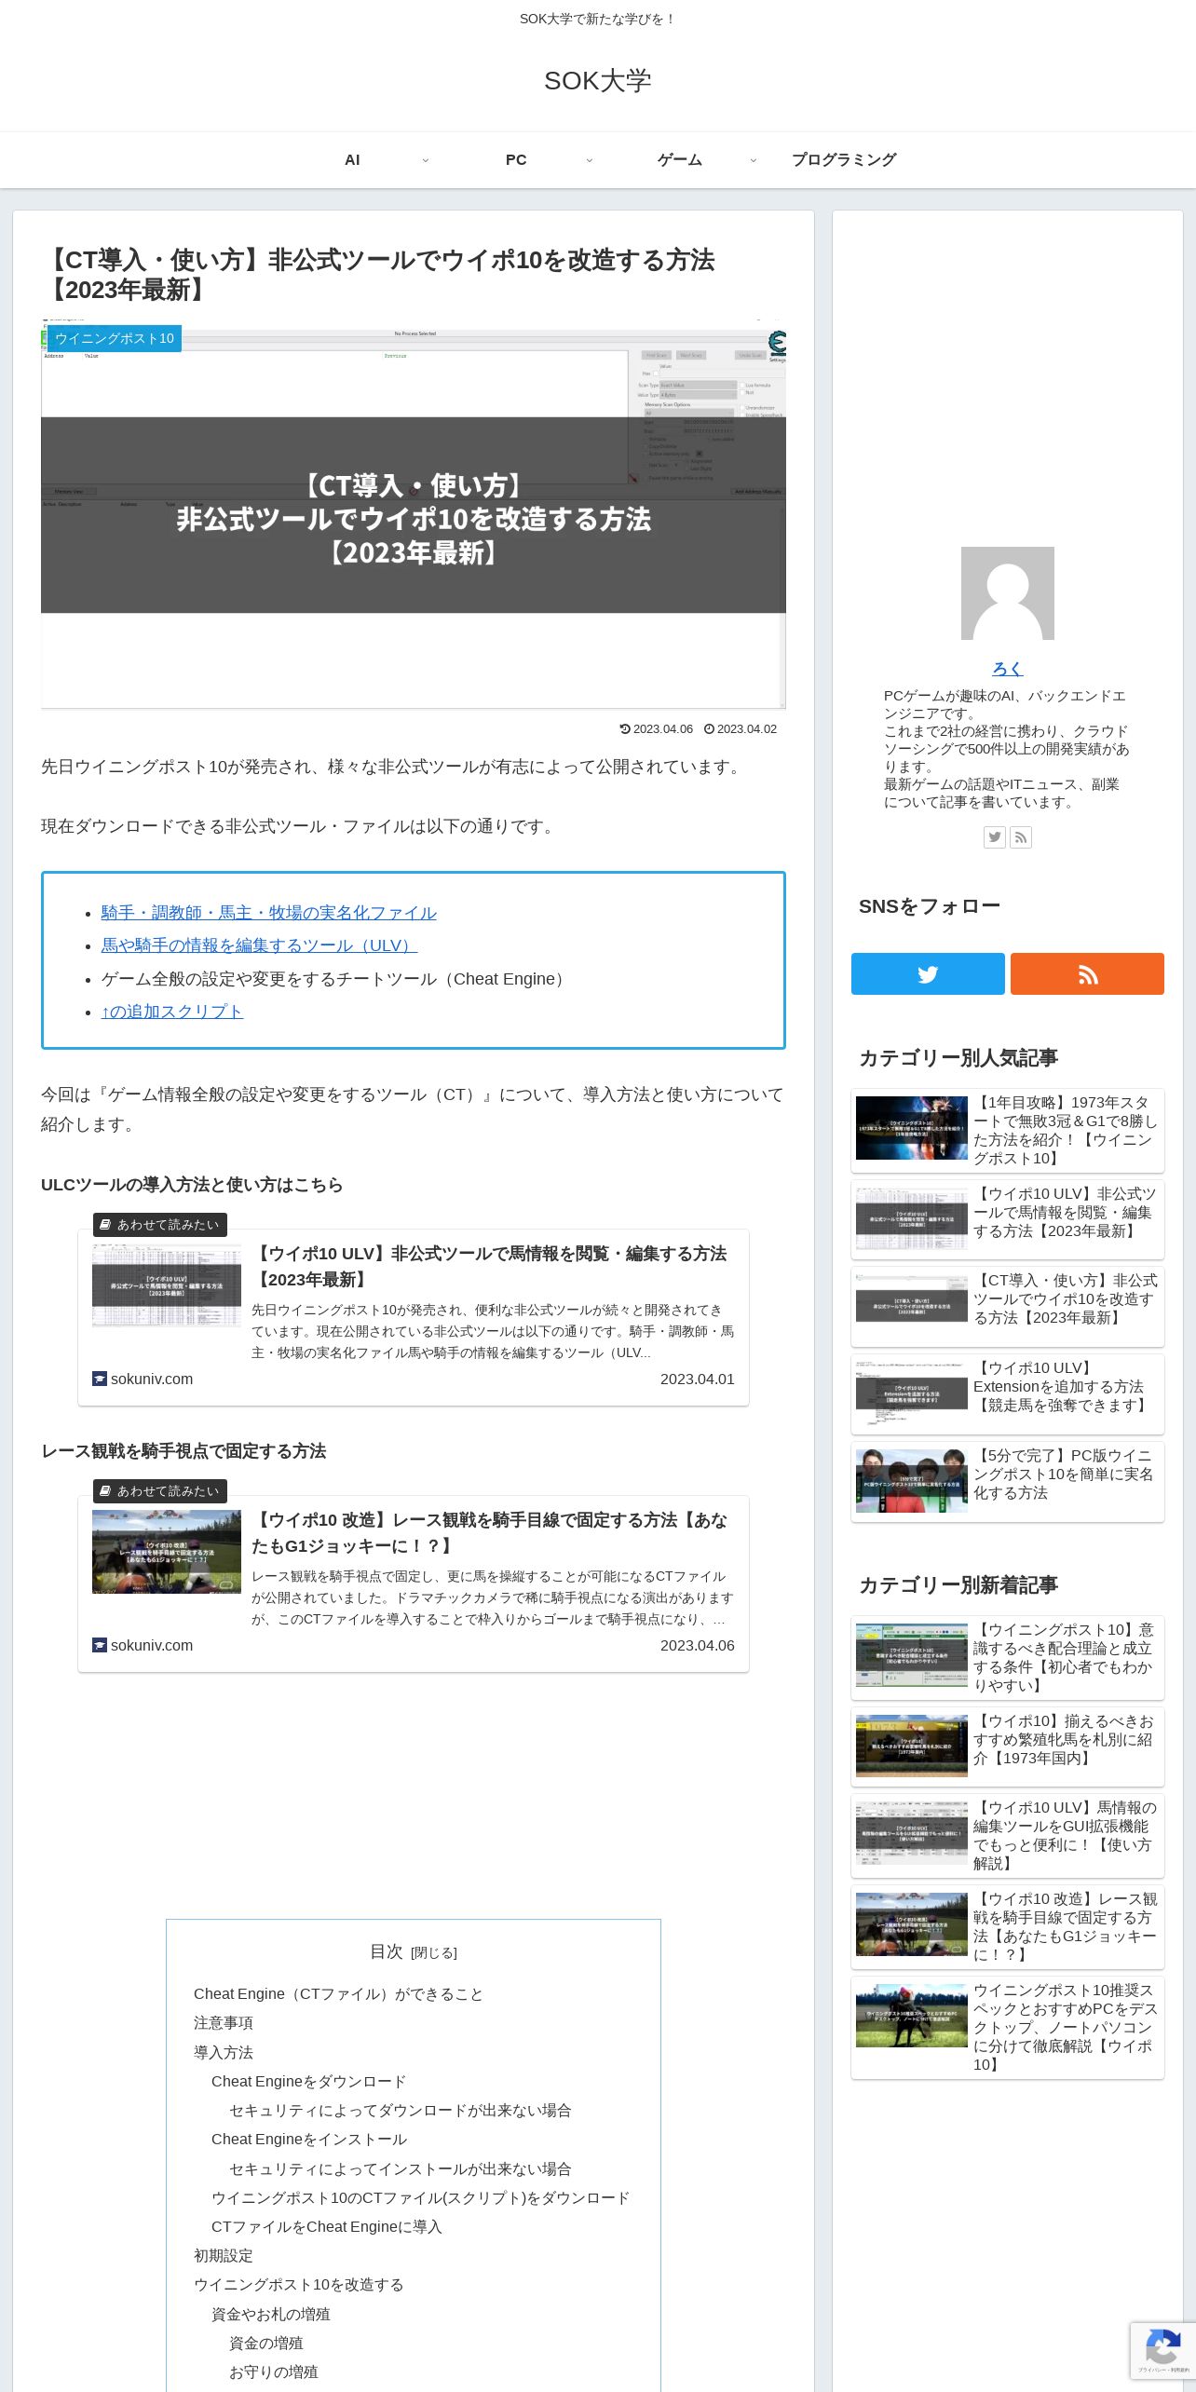Subscribe via the orange RSS button
The image size is (1196, 2392).
(x=1088, y=974)
